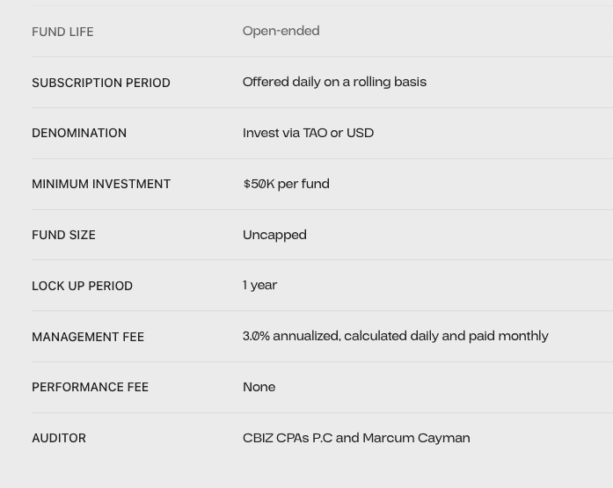Click 'Offered daily on a rolling basis' text
Image resolution: width=613 pixels, height=488 pixels.
334,82
